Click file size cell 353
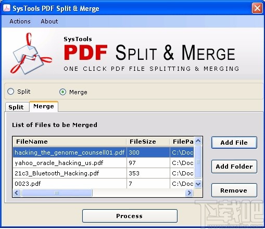This screenshot has height=229, width=265. (x=148, y=173)
